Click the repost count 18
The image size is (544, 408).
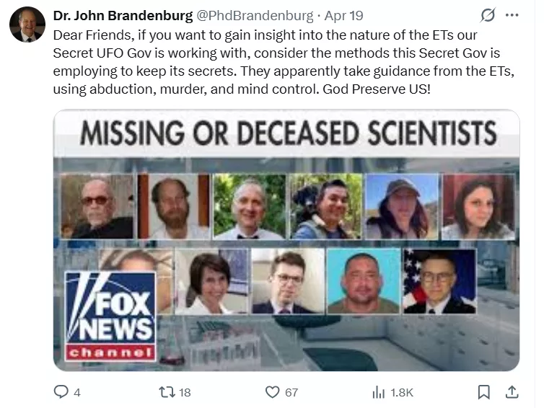point(185,392)
